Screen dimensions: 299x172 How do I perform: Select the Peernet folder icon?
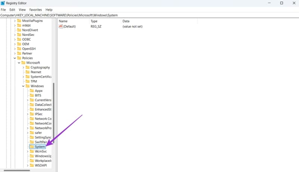[27, 72]
